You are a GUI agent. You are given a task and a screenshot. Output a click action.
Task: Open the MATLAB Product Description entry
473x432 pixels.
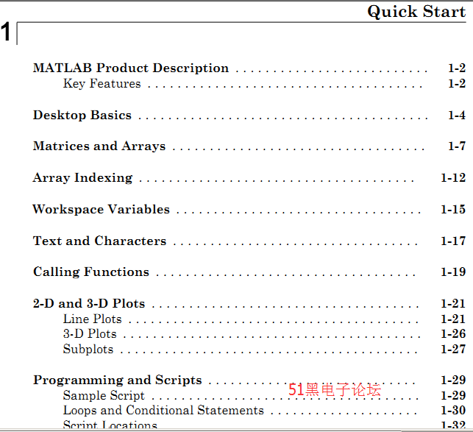click(131, 68)
